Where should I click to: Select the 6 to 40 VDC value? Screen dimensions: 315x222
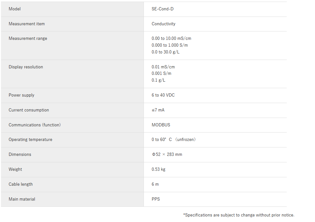pyautogui.click(x=163, y=95)
